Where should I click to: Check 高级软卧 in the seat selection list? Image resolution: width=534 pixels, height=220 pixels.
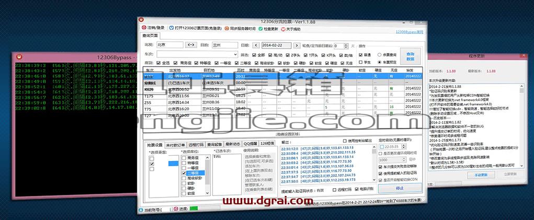tap(184, 178)
